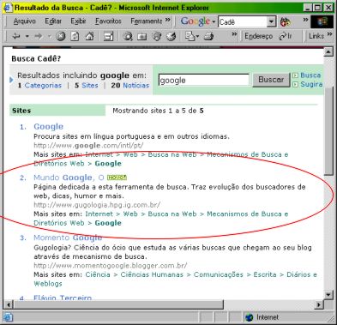Image resolution: width=337 pixels, height=325 pixels.
Task: Click the Mail toolbar icon
Action: pyautogui.click(x=190, y=36)
